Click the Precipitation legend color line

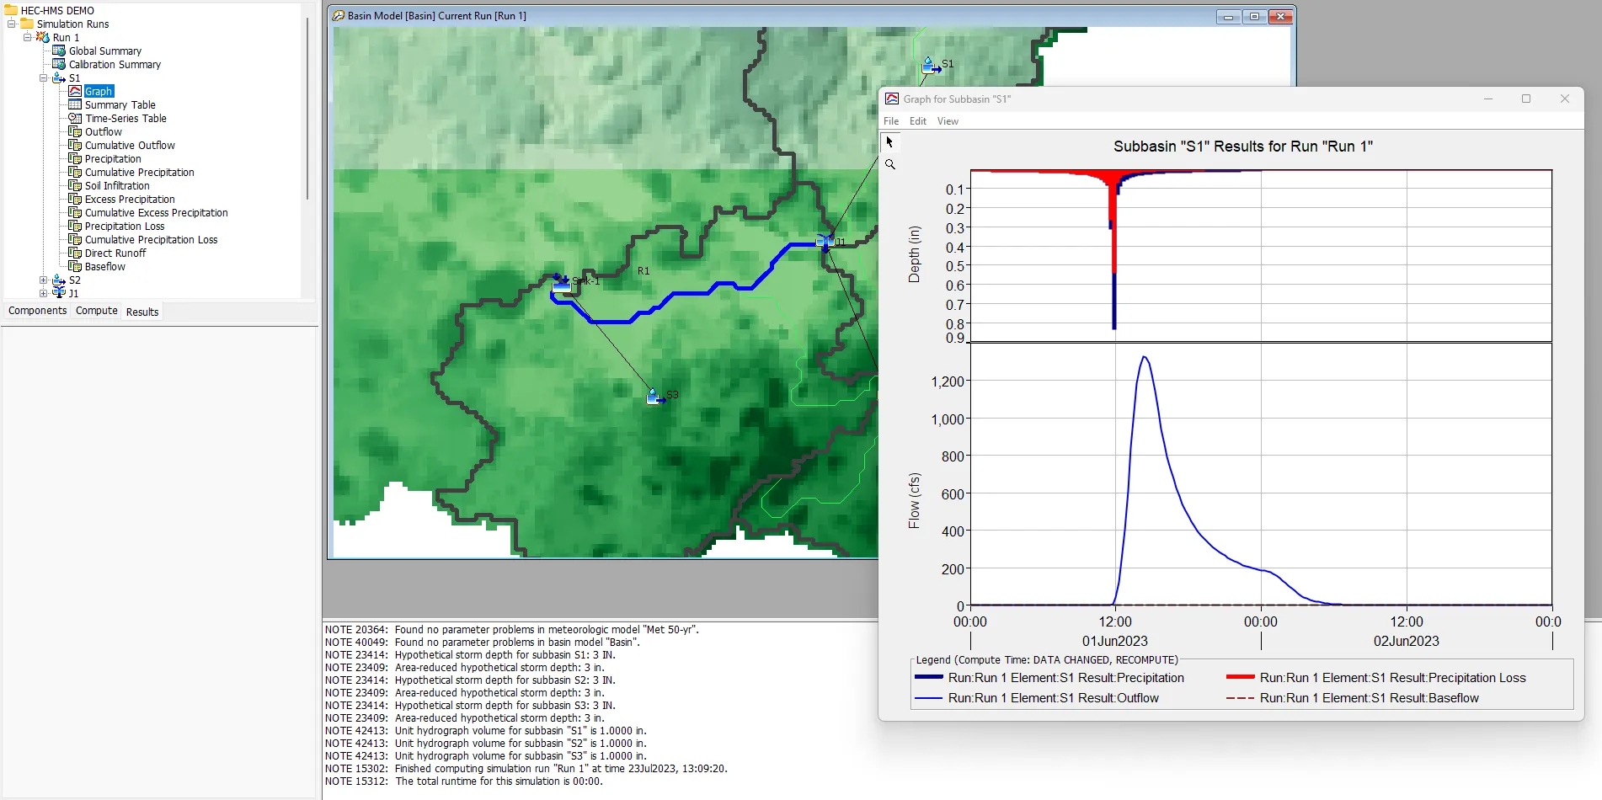point(928,677)
